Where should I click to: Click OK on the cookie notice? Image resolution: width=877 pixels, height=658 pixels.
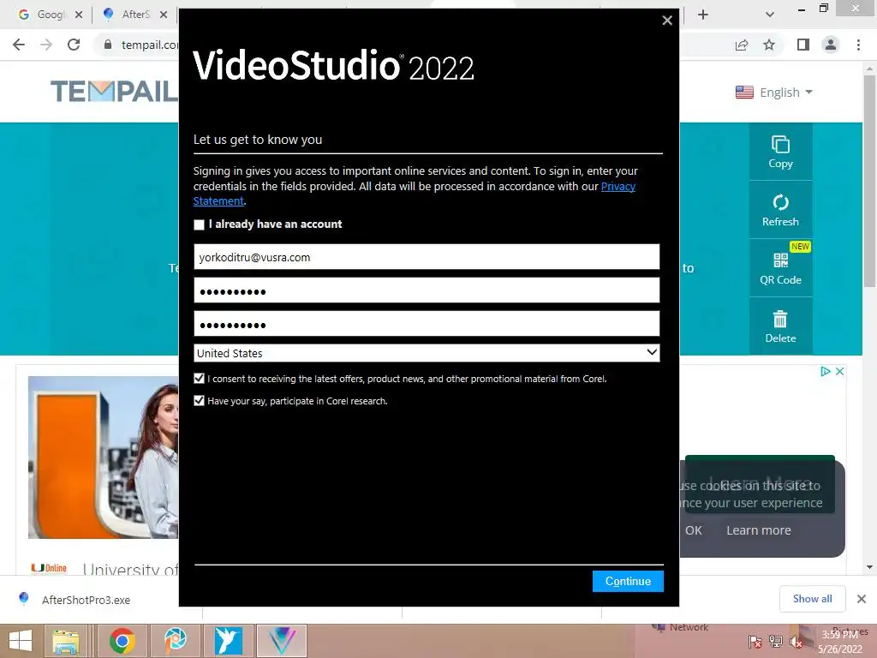[x=694, y=530]
